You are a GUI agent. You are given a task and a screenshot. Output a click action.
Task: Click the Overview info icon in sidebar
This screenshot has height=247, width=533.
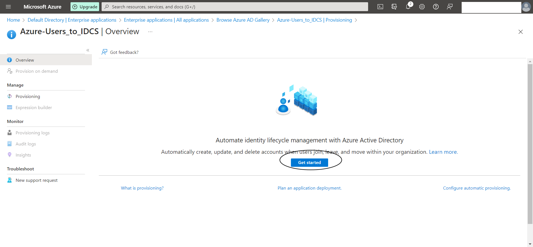pos(9,60)
